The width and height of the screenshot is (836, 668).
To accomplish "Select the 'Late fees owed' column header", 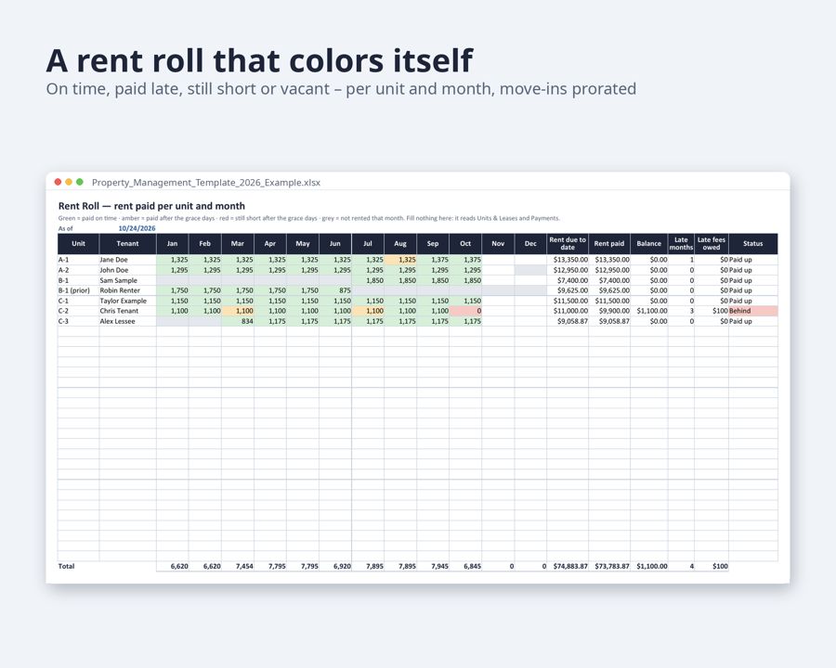I will [712, 243].
